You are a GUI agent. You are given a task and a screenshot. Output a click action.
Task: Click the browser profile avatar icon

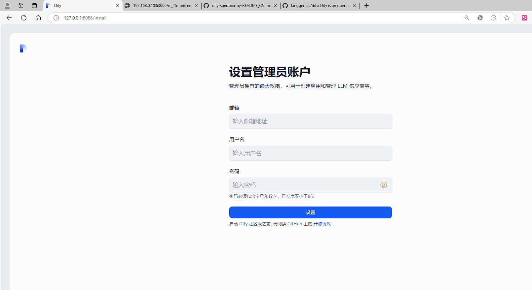pos(7,6)
